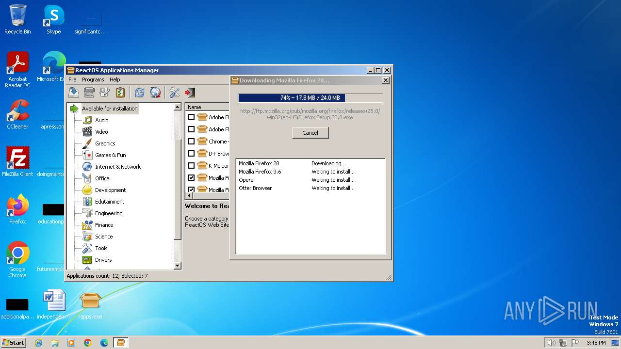Select the Graphics category brush icon
This screenshot has height=349, width=621.
point(87,143)
